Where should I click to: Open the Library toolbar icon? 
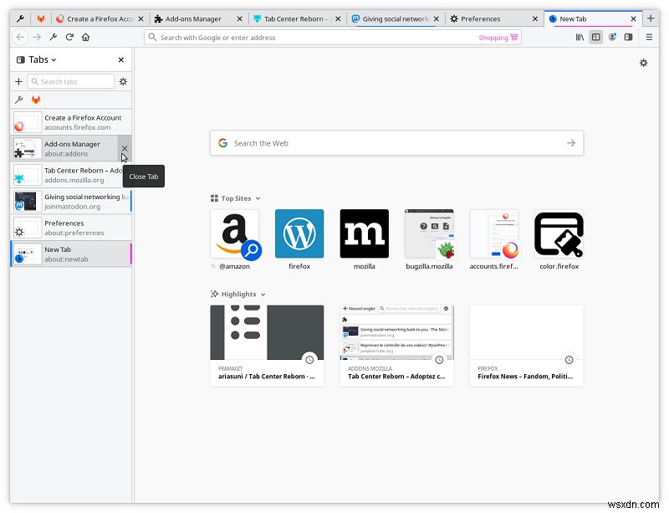tap(578, 37)
